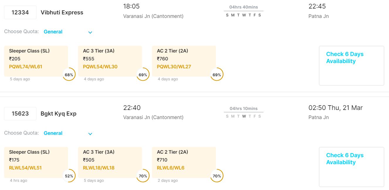
Task: Expand quota dropdown arrow for Bgkt Kyq Exp
Action: pyautogui.click(x=90, y=134)
